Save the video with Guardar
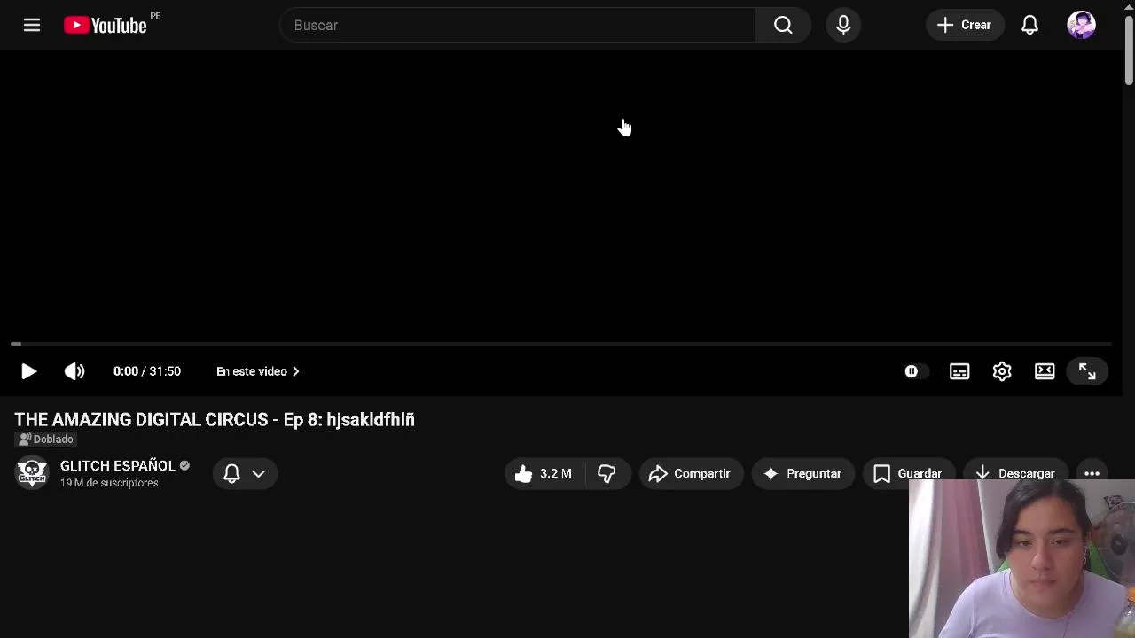The height and width of the screenshot is (638, 1135). [908, 473]
